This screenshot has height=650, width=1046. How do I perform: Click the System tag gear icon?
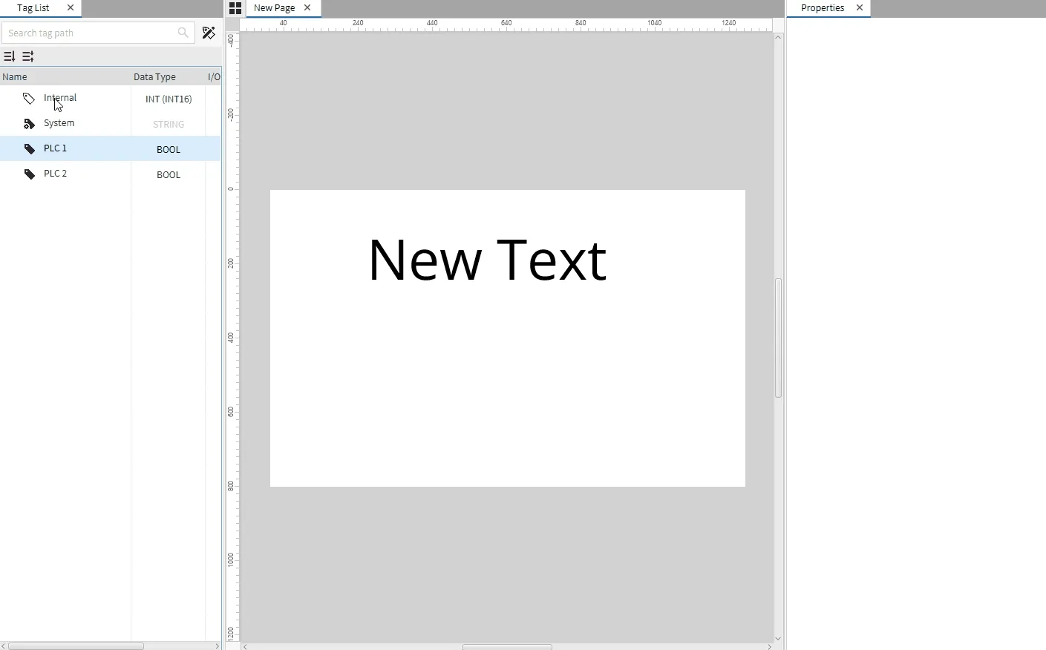[x=29, y=124]
